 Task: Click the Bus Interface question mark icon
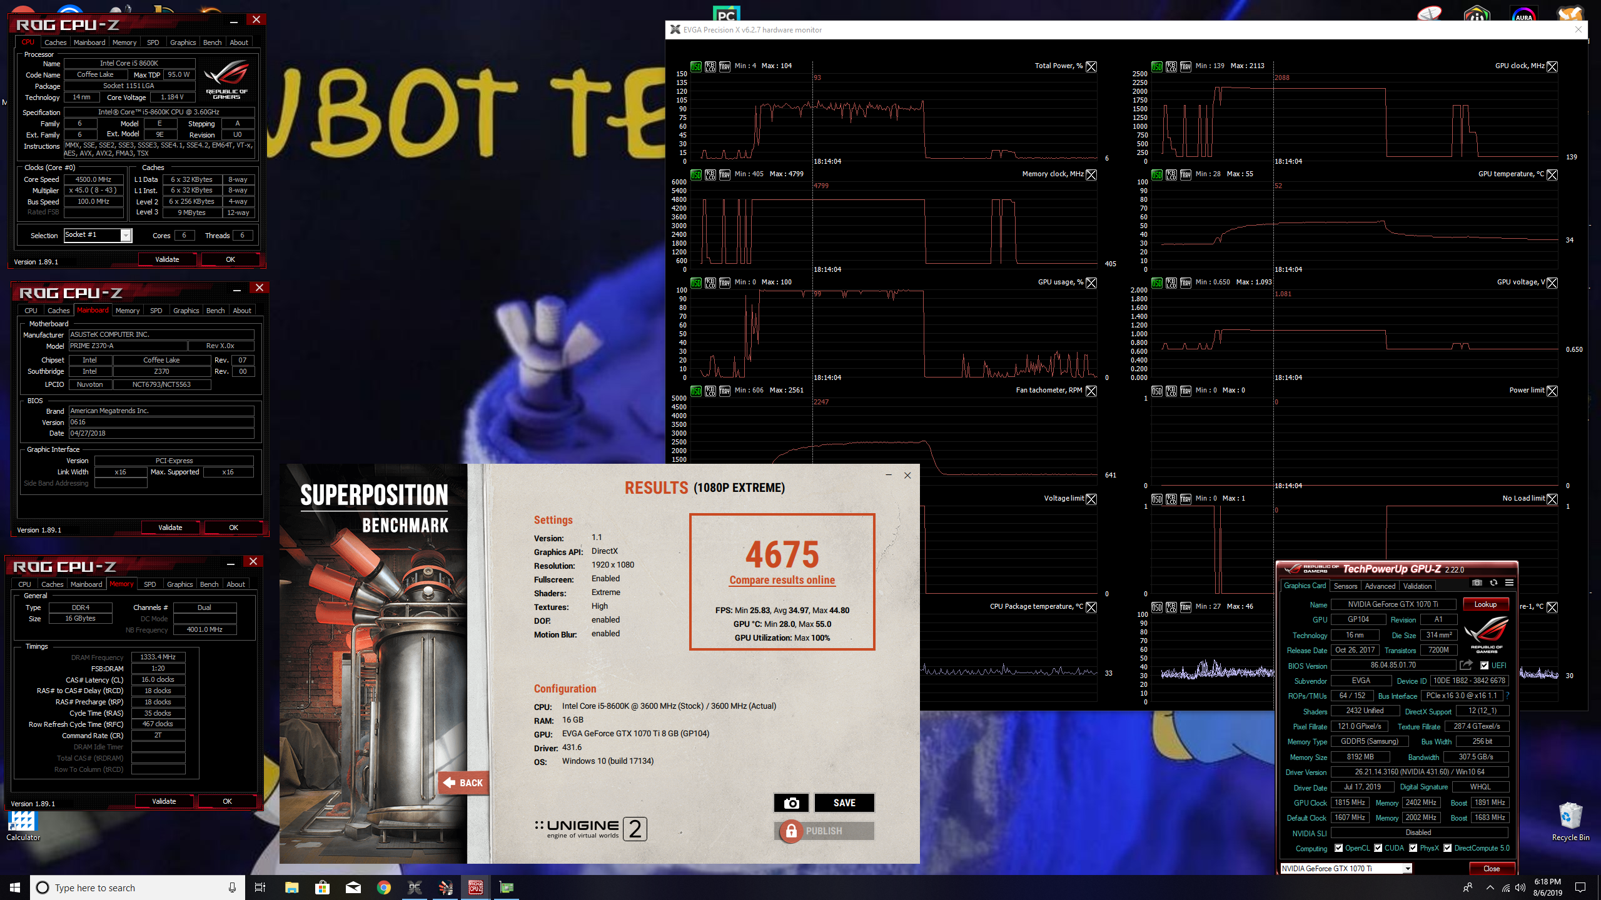click(1508, 696)
